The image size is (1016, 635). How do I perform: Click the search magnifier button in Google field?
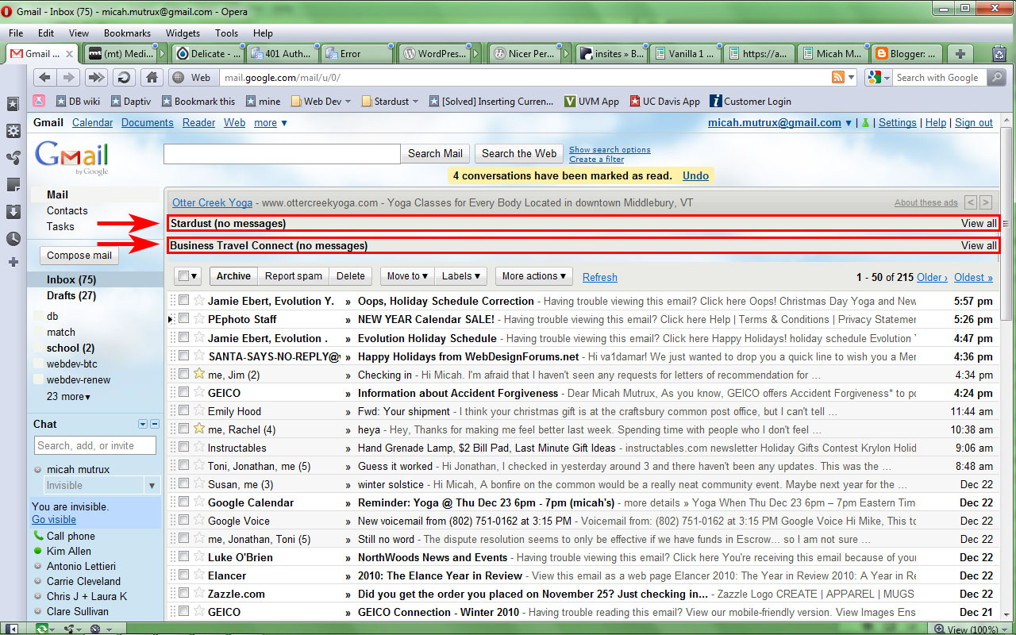click(997, 77)
